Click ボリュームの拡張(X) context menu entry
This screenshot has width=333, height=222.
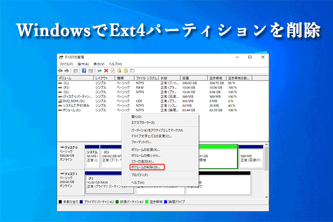(145, 150)
